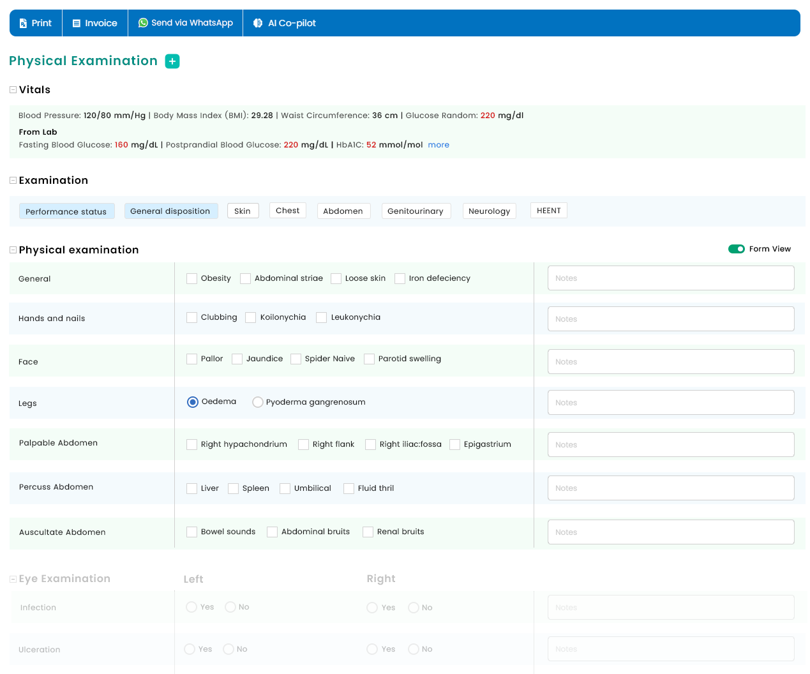Open the Neurology examination tab
Screen dimensions: 810x674
[489, 211]
